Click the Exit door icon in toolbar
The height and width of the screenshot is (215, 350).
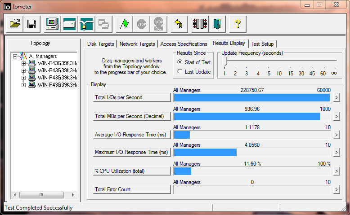(217, 24)
